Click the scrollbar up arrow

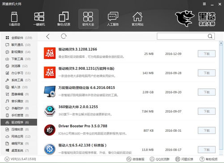pos(221,43)
